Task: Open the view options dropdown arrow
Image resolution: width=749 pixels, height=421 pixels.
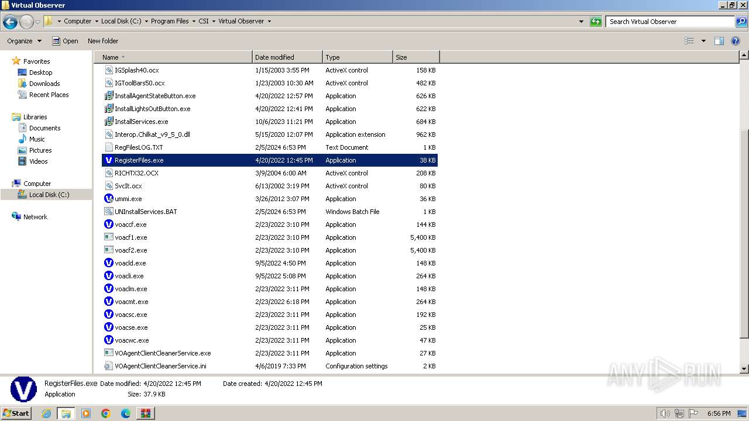Action: [x=703, y=41]
